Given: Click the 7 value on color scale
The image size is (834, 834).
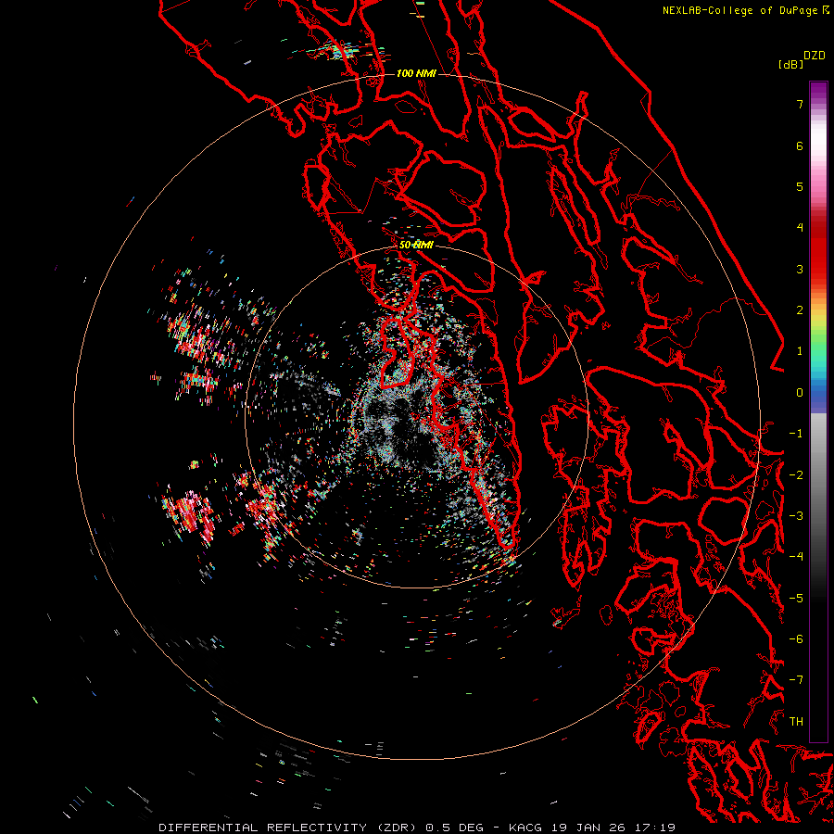Looking at the screenshot, I should coord(800,104).
